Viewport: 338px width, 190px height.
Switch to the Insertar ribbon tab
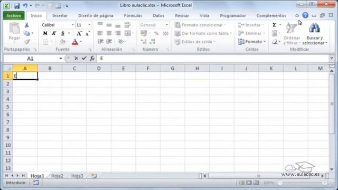(x=60, y=15)
